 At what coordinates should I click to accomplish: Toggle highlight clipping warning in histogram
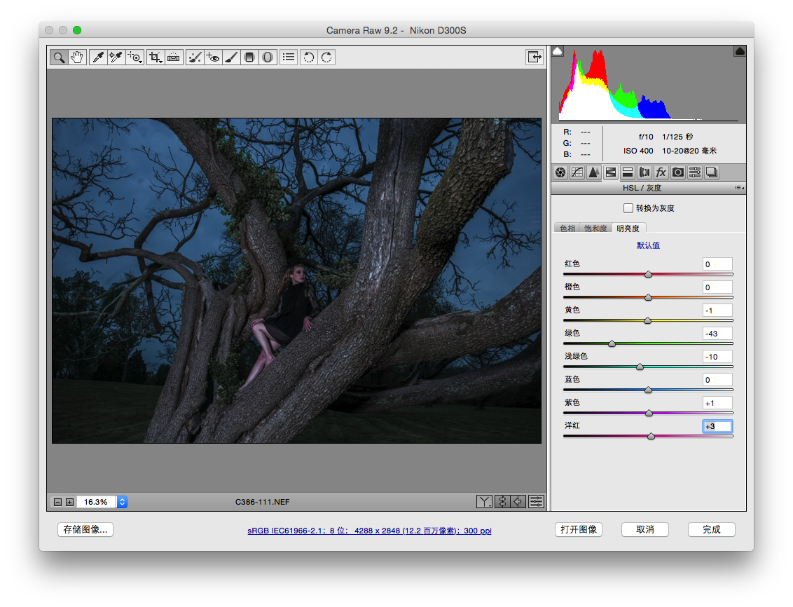[x=739, y=50]
